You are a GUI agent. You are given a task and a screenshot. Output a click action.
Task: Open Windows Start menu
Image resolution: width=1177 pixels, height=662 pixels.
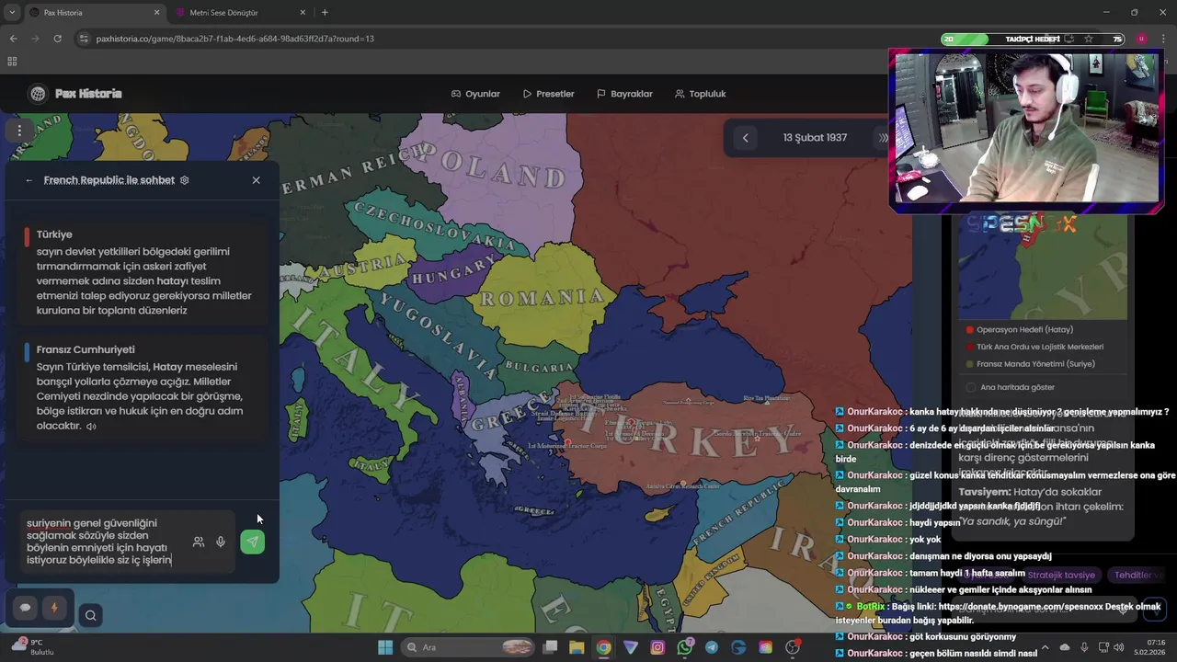(x=385, y=647)
